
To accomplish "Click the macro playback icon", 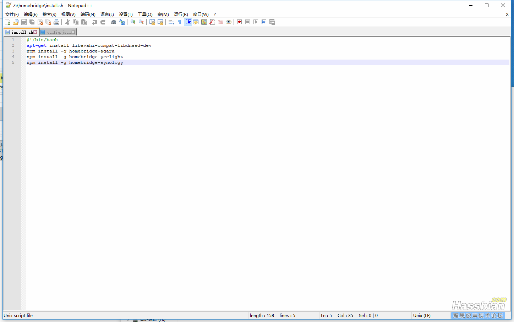I will pyautogui.click(x=256, y=22).
